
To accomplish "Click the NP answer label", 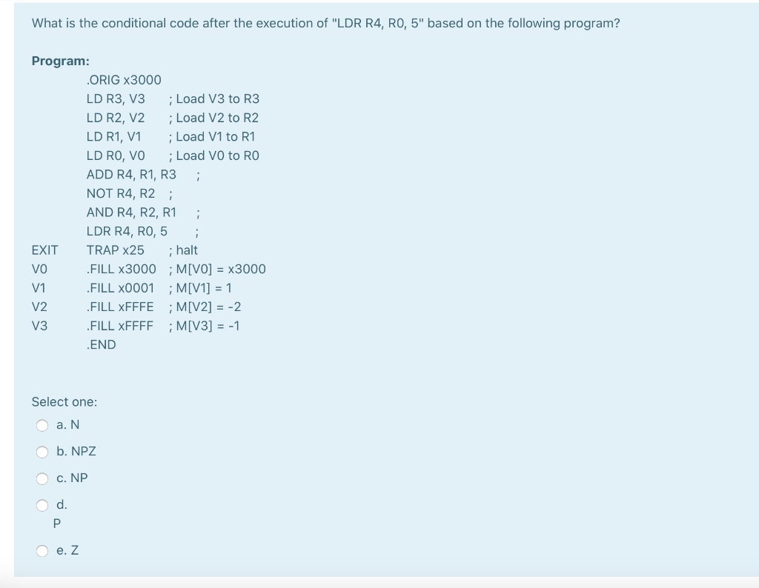I will click(71, 478).
